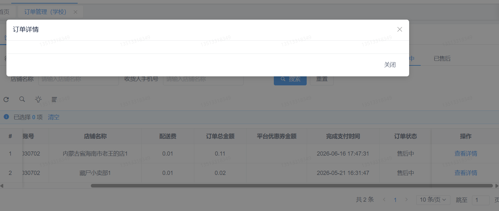Click the horizontal table scrollbar thumb
This screenshot has width=499, height=211.
[292, 186]
